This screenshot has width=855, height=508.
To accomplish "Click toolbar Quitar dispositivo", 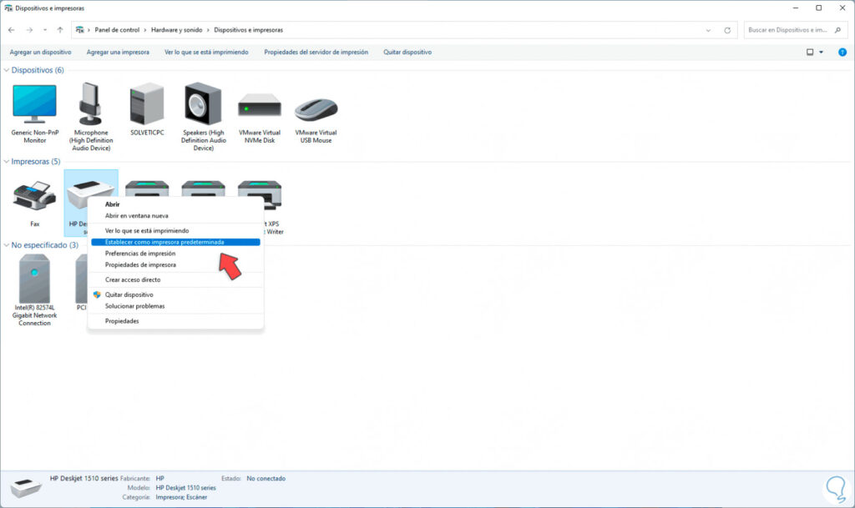I will pyautogui.click(x=407, y=53).
